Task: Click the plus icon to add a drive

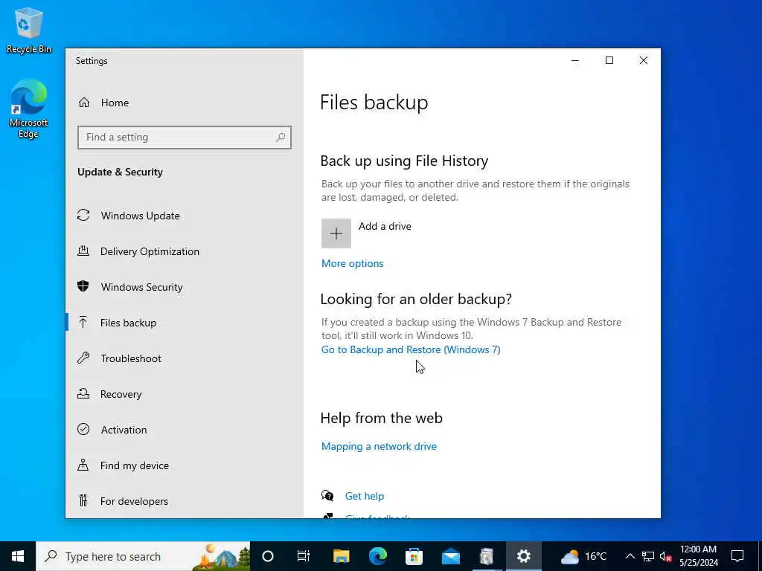Action: coord(336,233)
